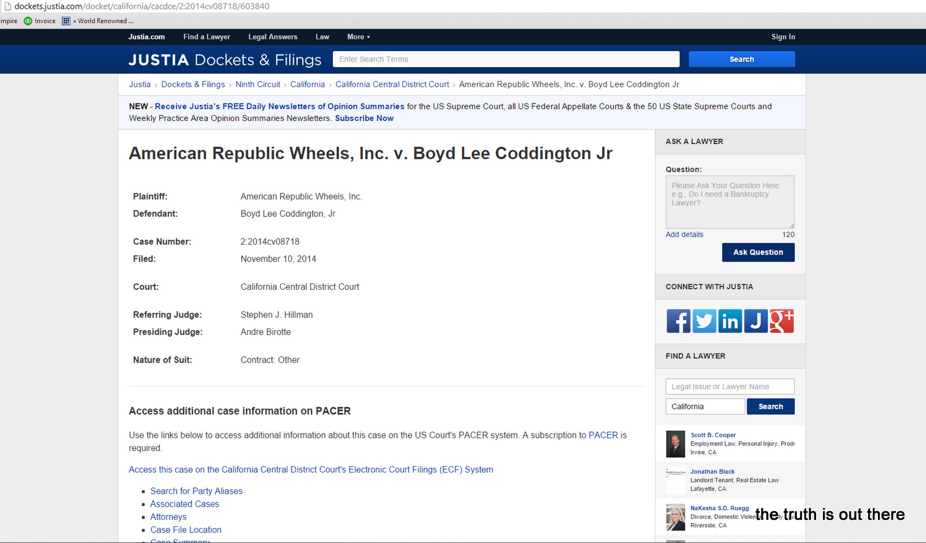Click the Justia 'J' social icon

click(756, 321)
